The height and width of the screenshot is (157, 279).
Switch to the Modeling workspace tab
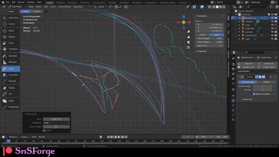click(x=61, y=3)
